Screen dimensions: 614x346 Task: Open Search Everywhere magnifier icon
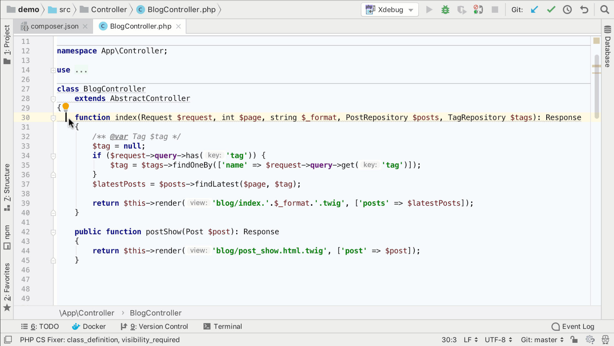click(604, 10)
